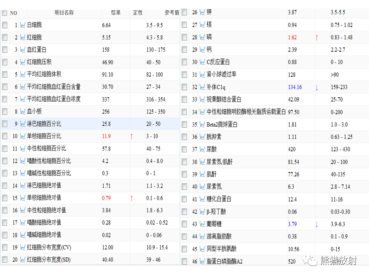Click the reference range 159-233
369x277 pixels.
point(339,87)
